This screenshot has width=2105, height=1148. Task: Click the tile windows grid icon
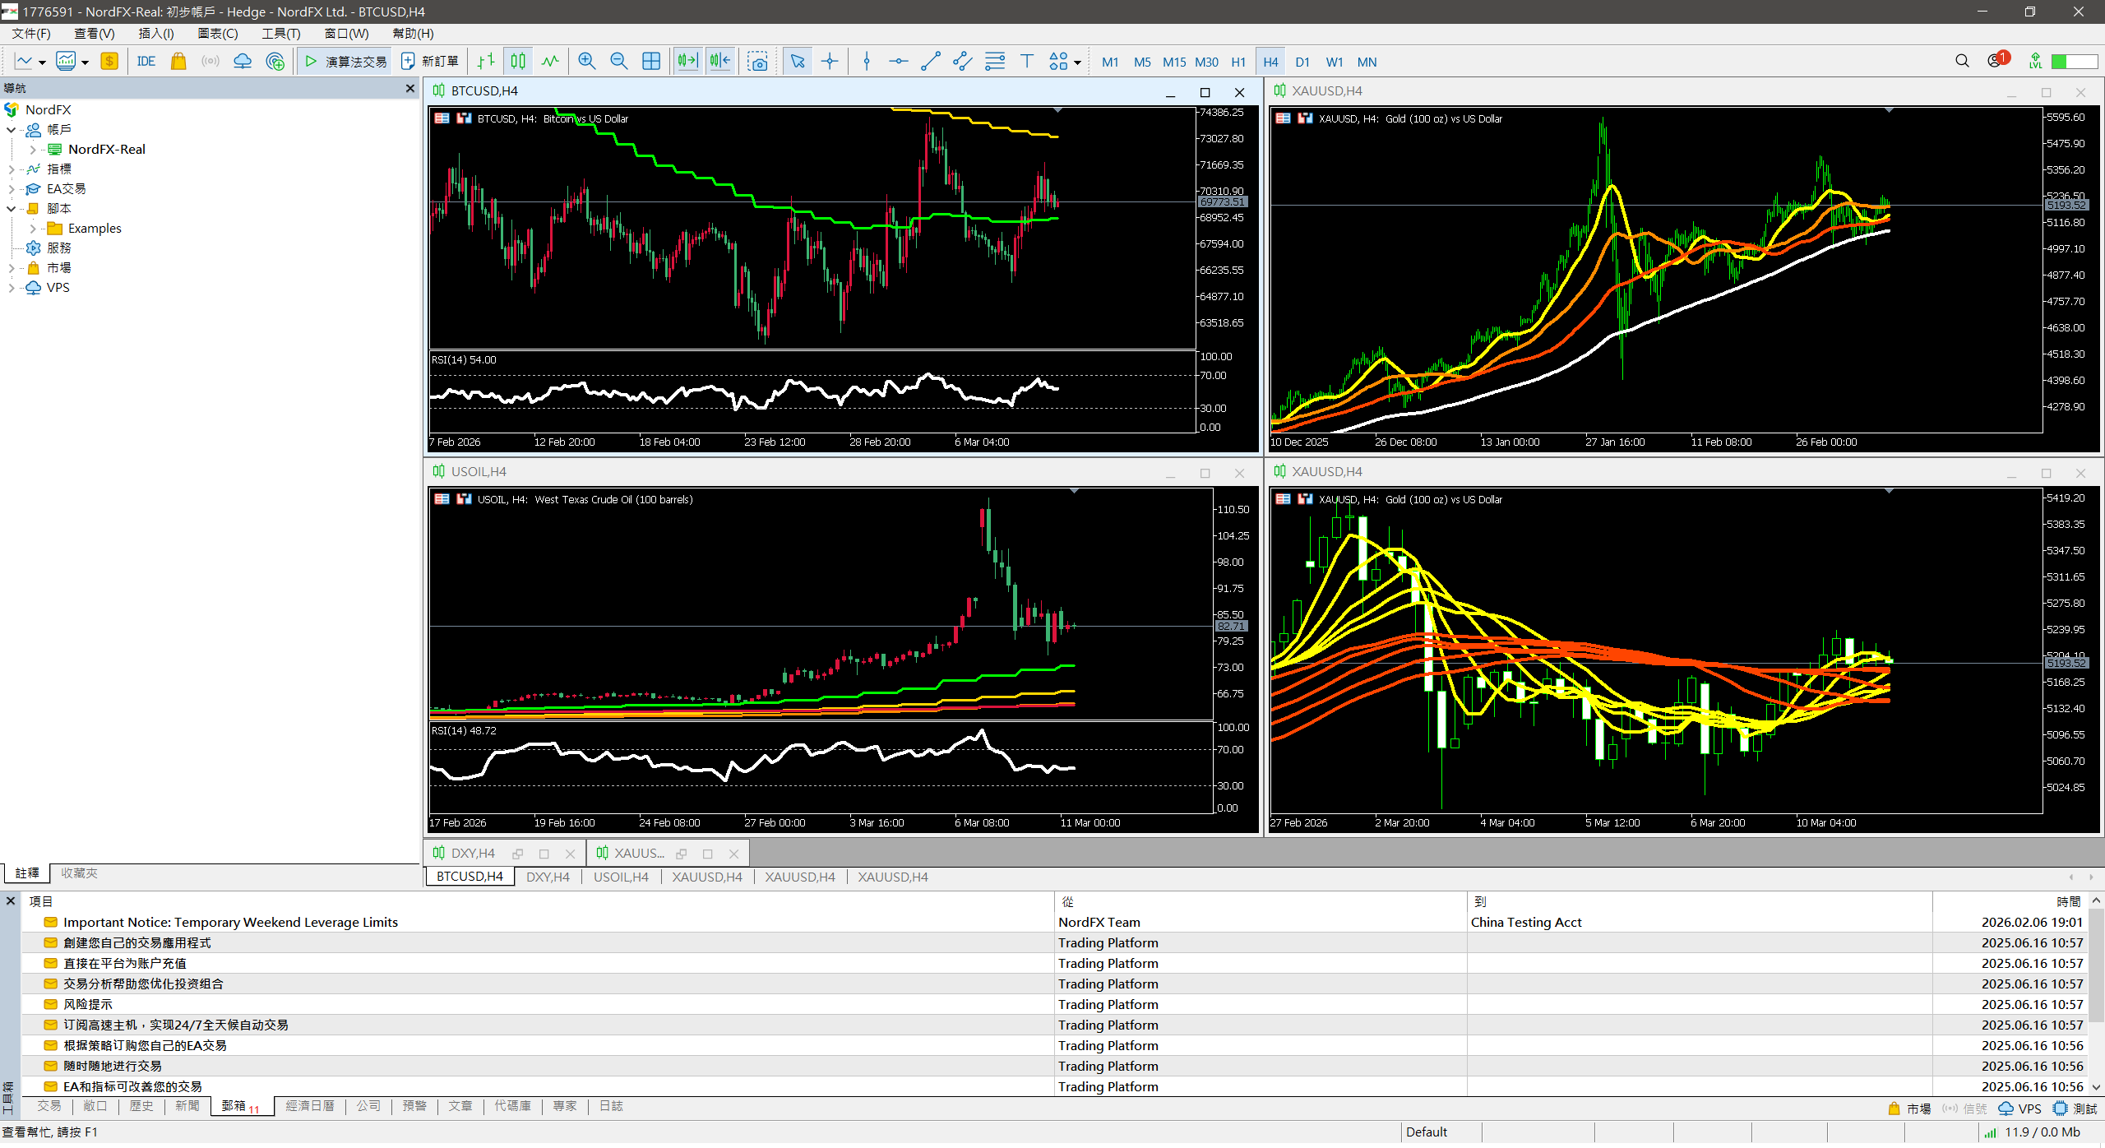pyautogui.click(x=650, y=62)
